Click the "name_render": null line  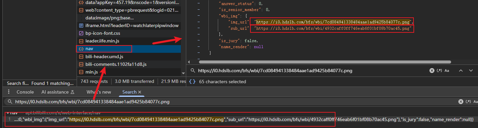[x=241, y=47]
